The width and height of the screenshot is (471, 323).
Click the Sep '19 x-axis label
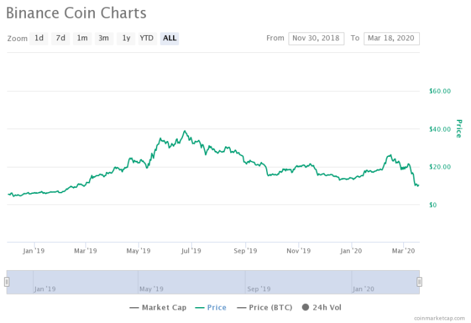(x=245, y=251)
